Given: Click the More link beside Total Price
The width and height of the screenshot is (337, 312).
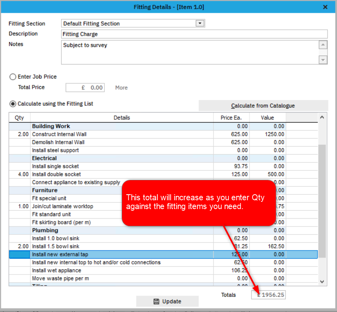Looking at the screenshot, I should pyautogui.click(x=121, y=87).
